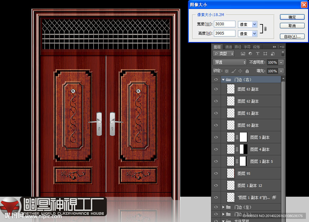
Task: Click the shape layer filter icon
Action: (x=265, y=54)
